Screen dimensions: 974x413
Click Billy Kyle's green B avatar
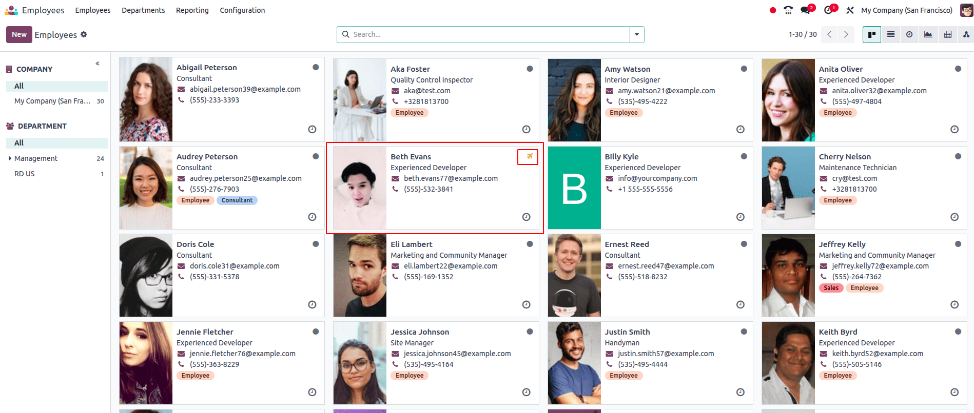[574, 188]
